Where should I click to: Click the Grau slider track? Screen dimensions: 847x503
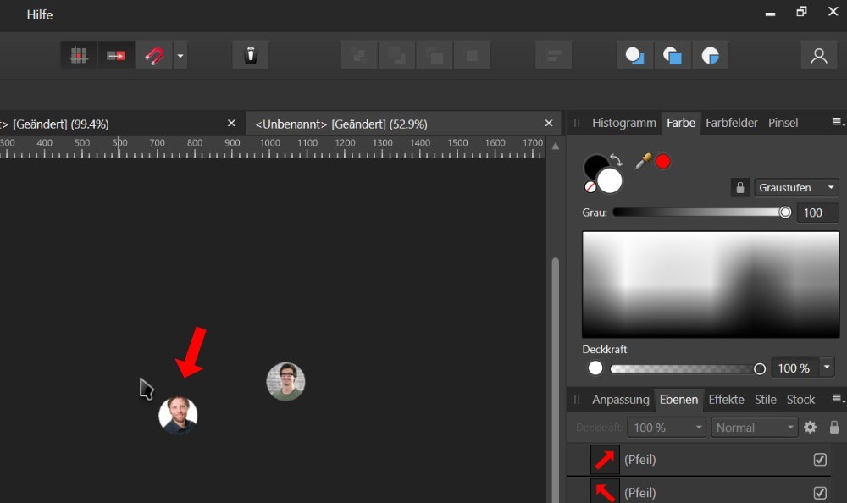click(701, 213)
